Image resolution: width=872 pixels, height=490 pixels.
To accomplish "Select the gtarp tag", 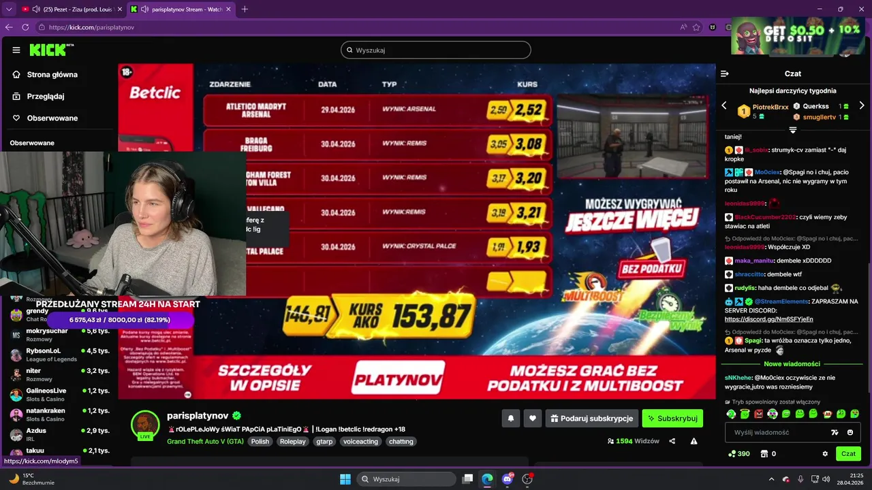I will (x=325, y=441).
